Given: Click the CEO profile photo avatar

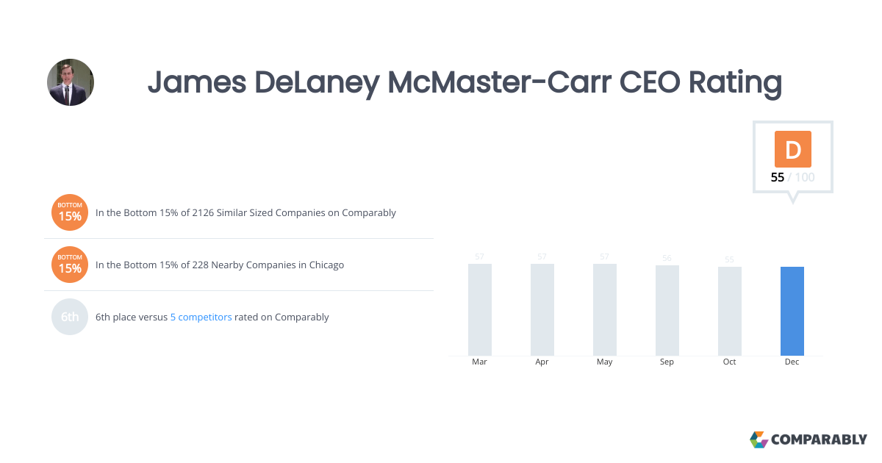Looking at the screenshot, I should click(x=71, y=82).
